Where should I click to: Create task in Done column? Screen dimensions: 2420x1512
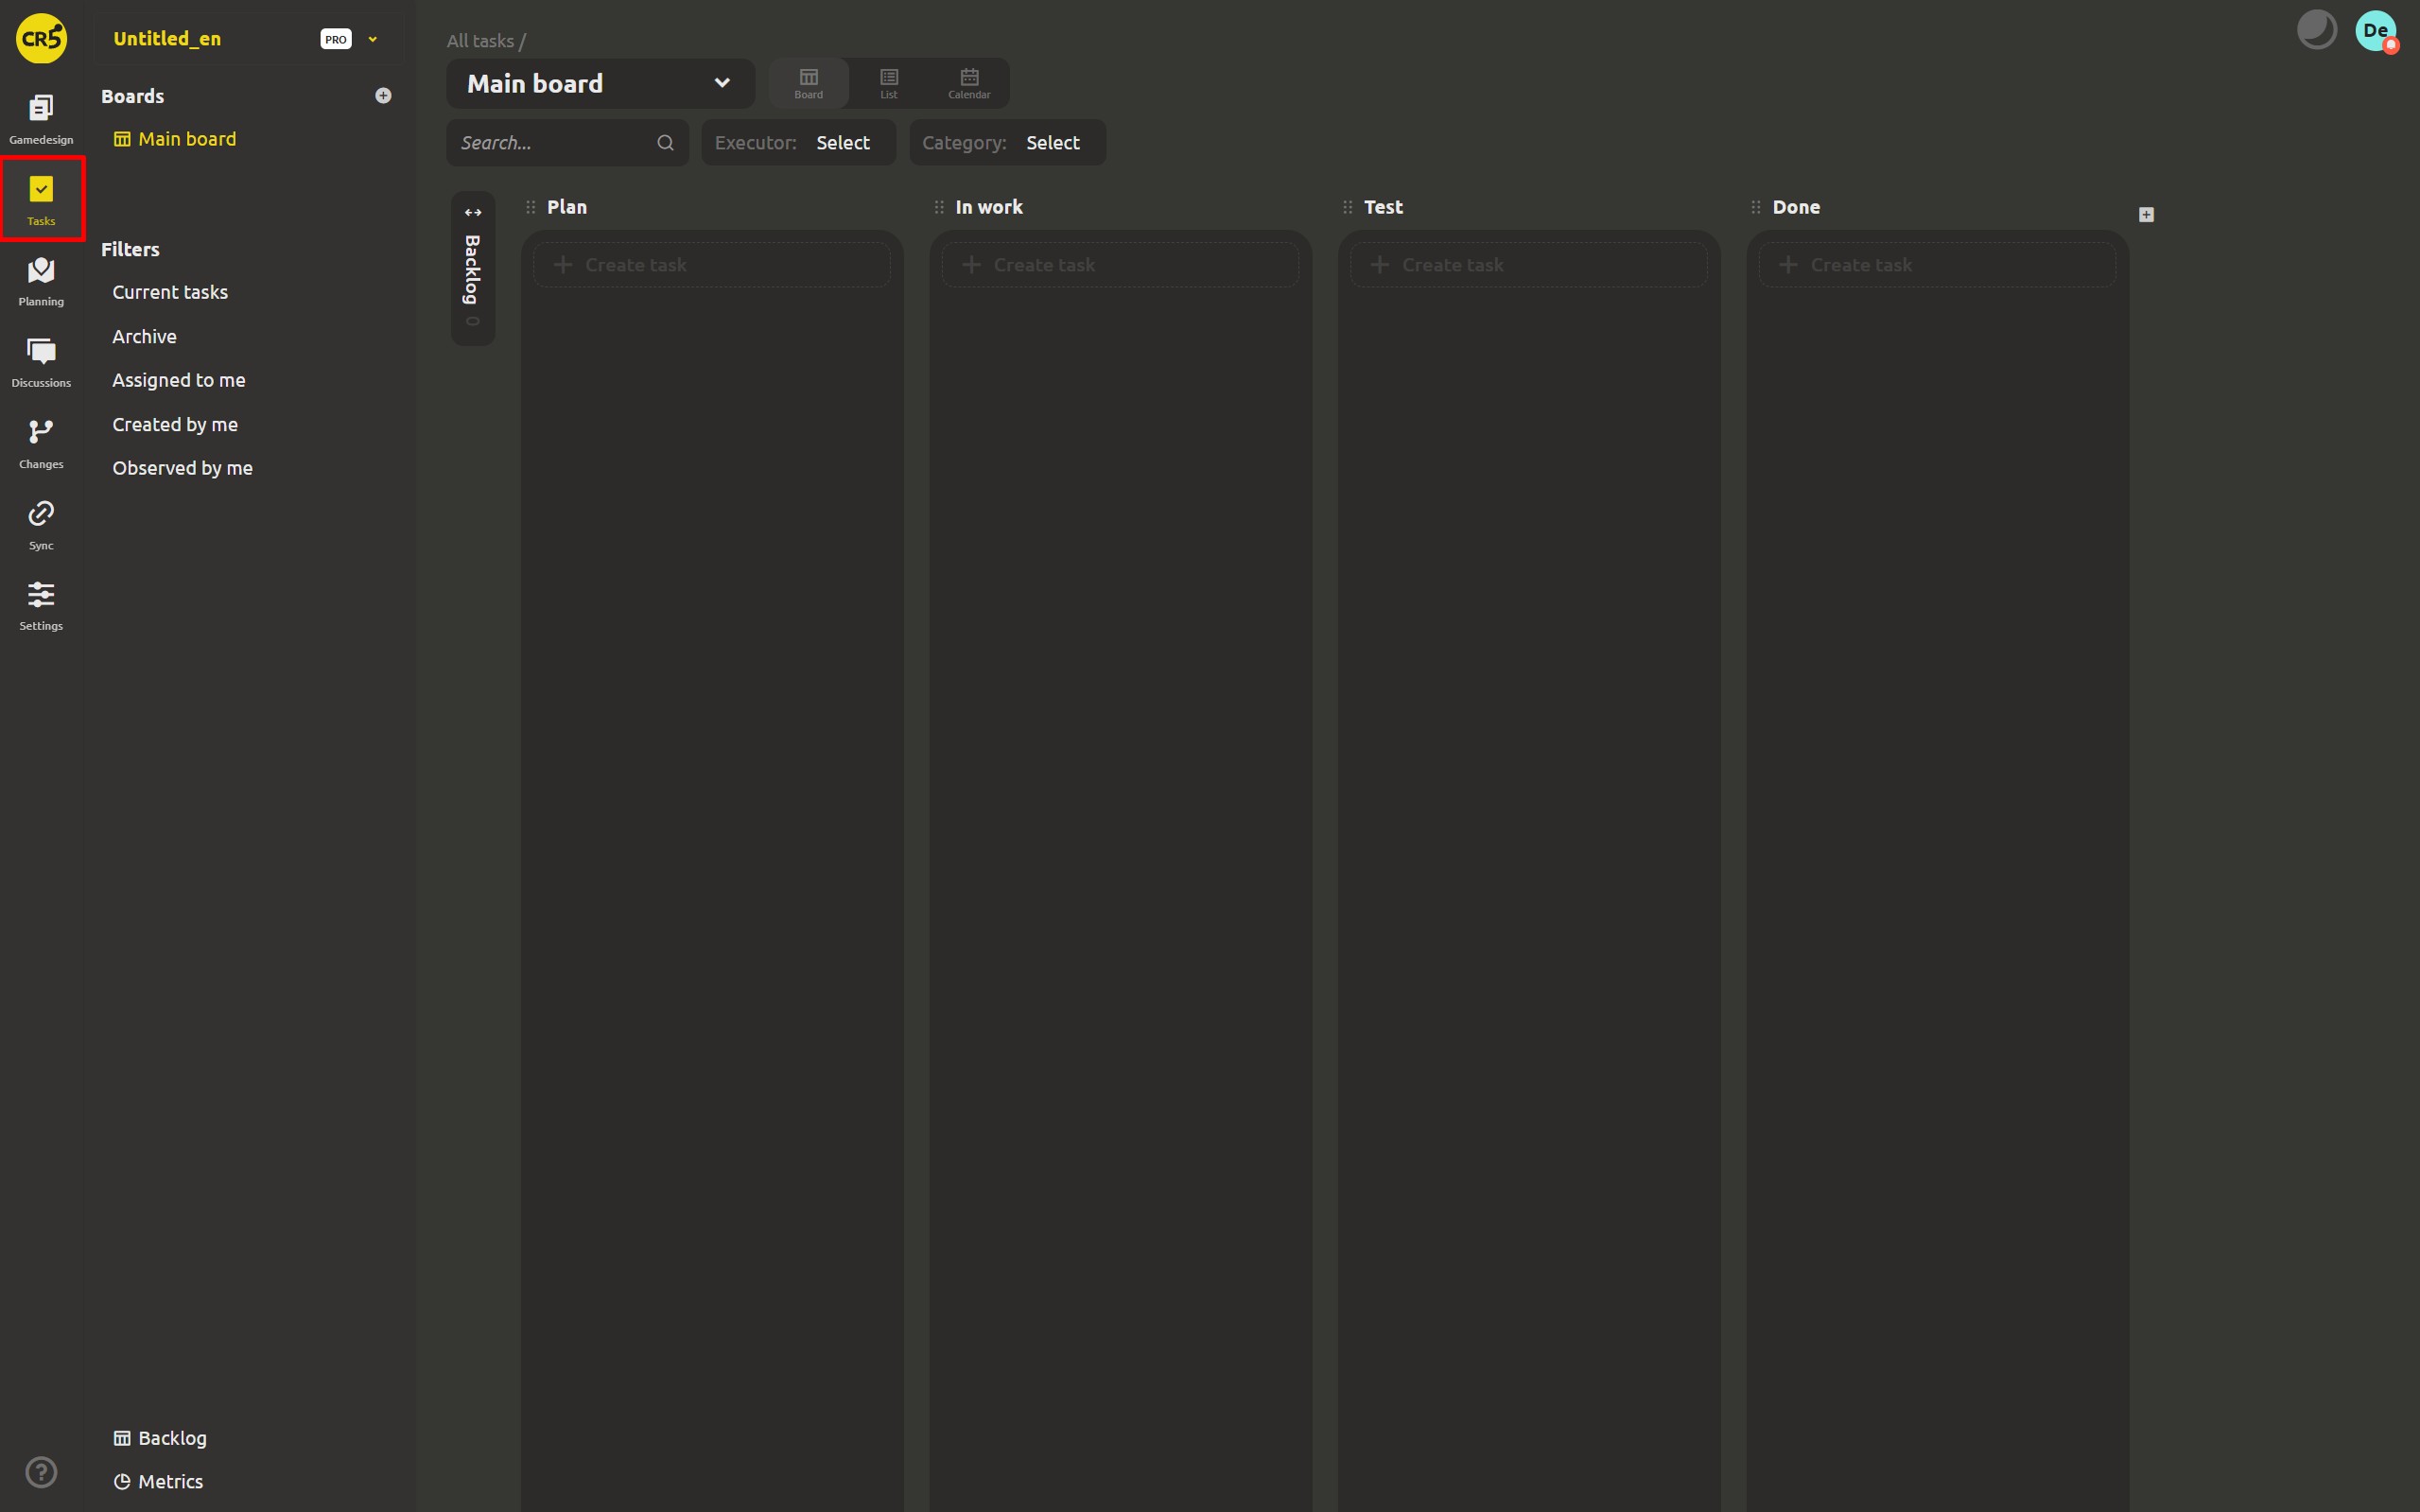coord(1937,265)
